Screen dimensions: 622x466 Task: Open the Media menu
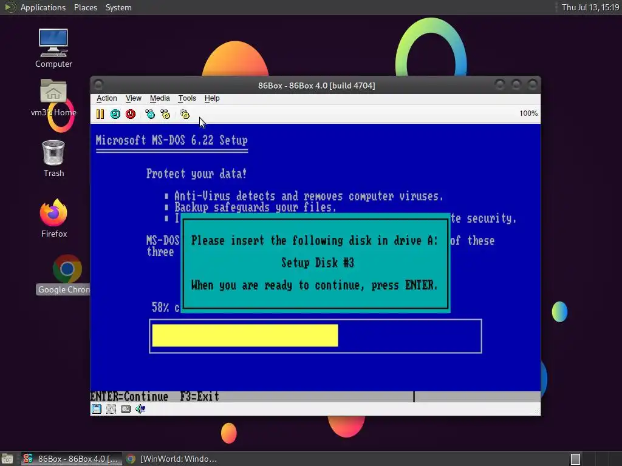point(160,98)
